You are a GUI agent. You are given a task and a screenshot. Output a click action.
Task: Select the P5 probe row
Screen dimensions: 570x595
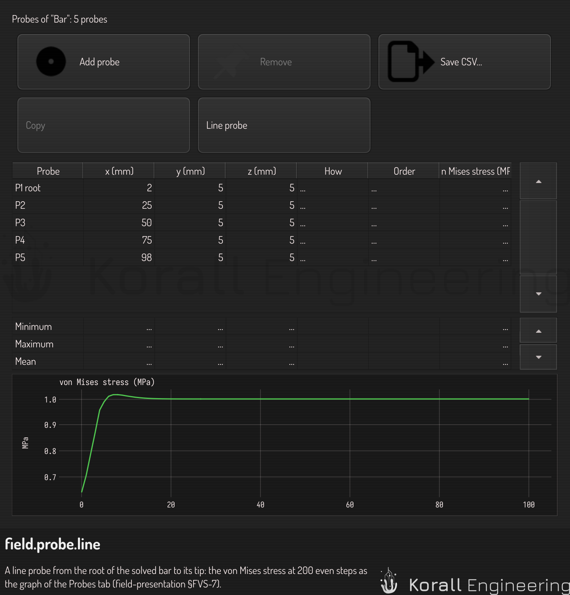point(262,257)
